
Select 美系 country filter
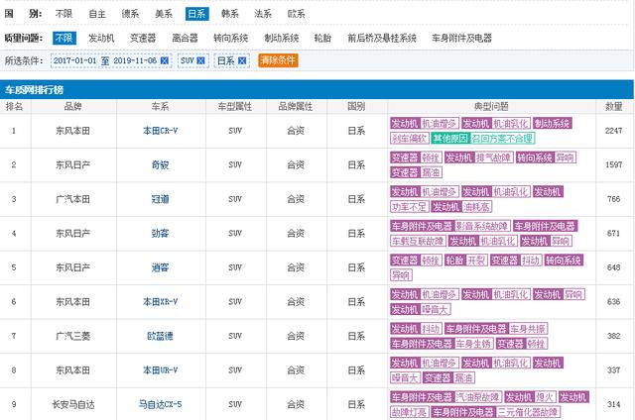pyautogui.click(x=164, y=14)
